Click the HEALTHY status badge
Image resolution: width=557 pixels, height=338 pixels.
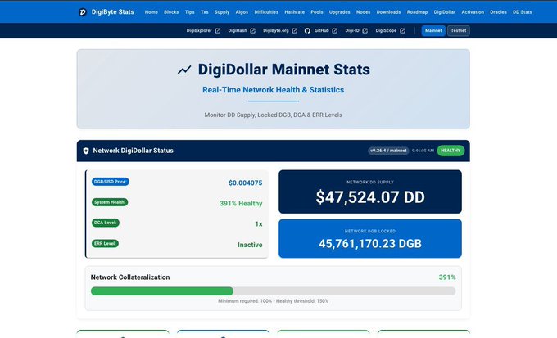click(x=451, y=151)
